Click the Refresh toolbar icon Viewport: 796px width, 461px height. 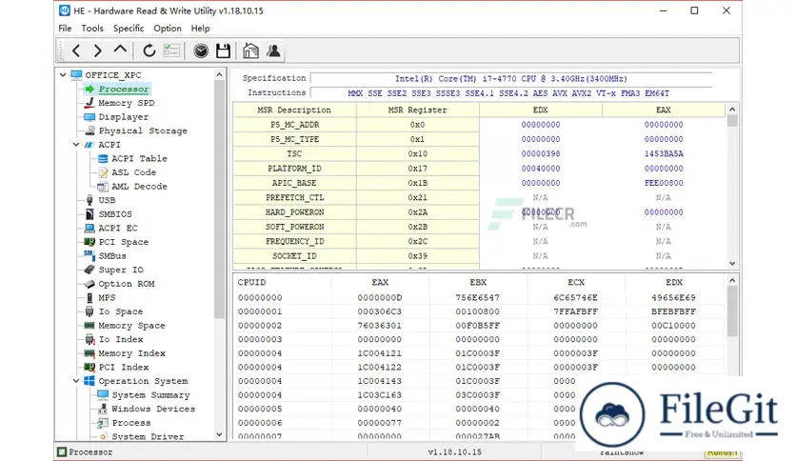tap(149, 50)
